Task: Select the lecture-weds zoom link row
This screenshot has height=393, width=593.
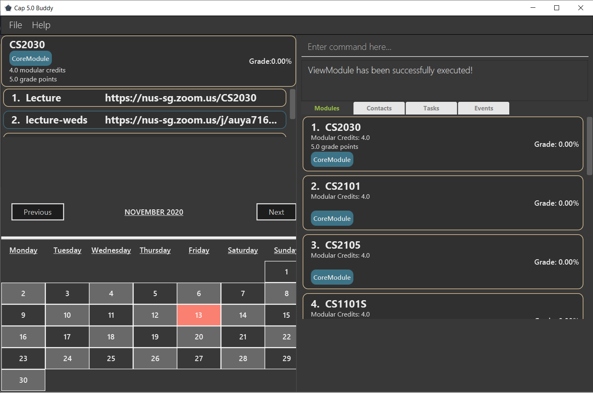Action: click(145, 120)
